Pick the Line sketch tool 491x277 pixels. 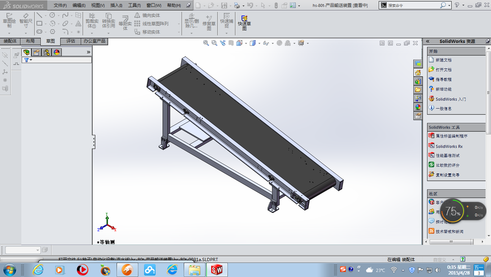point(39,15)
